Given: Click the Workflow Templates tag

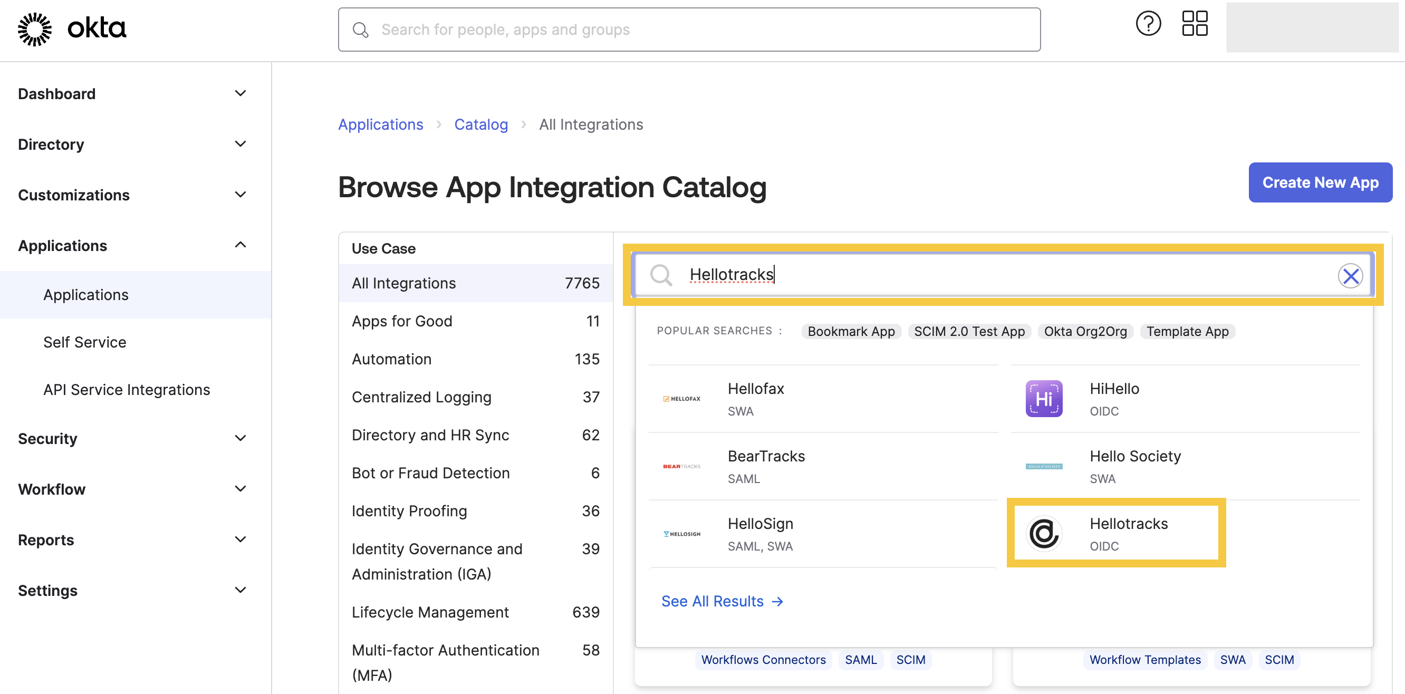Looking at the screenshot, I should pos(1145,660).
